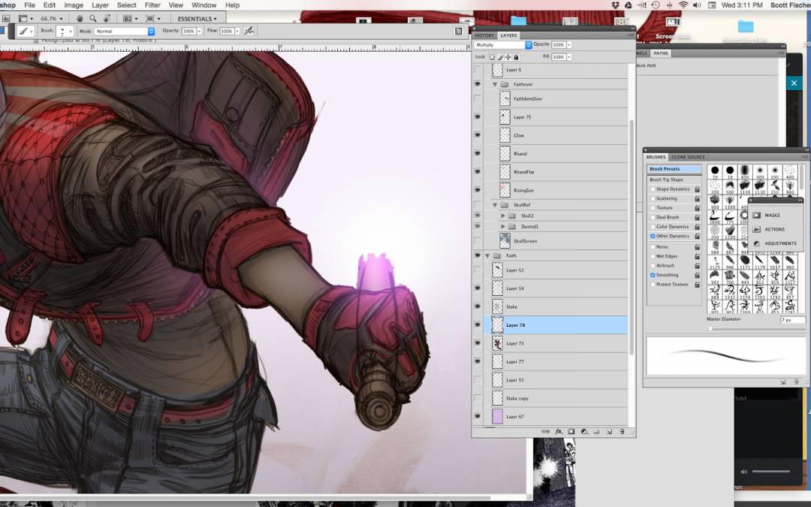Show the FaithArmOver layer

(x=478, y=98)
